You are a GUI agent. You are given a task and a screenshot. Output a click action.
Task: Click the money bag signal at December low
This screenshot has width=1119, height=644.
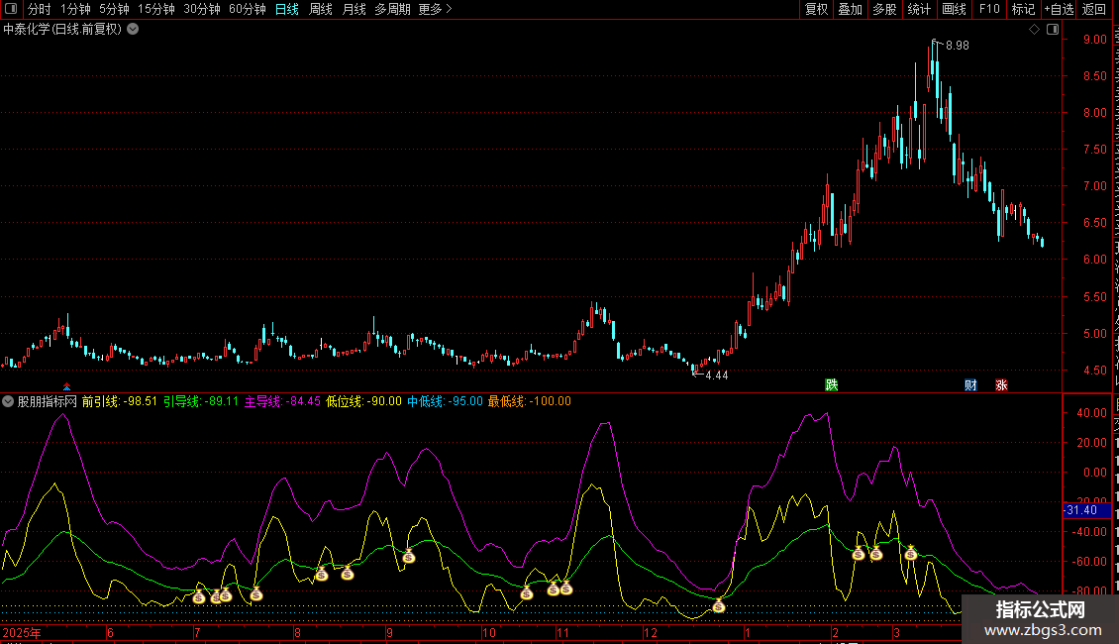719,605
